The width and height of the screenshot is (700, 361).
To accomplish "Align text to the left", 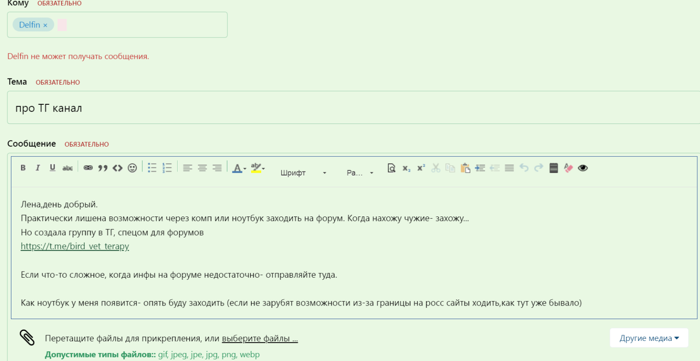I will 187,168.
